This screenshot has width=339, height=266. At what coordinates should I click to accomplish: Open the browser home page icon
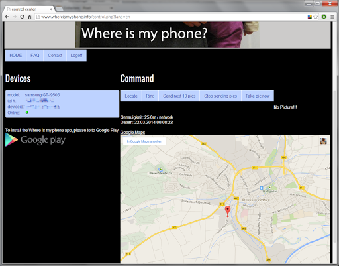[x=30, y=17]
